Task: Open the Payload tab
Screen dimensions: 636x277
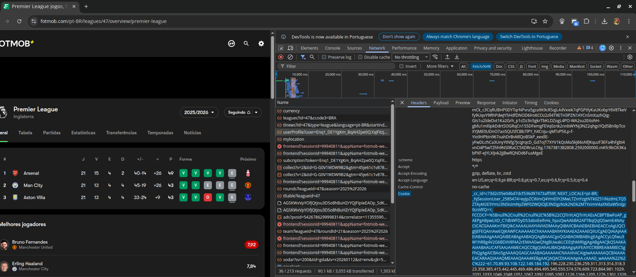Action: pyautogui.click(x=441, y=103)
